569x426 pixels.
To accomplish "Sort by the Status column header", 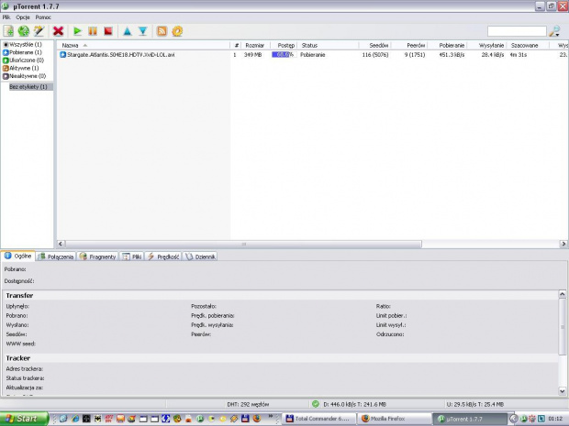I will coord(328,45).
